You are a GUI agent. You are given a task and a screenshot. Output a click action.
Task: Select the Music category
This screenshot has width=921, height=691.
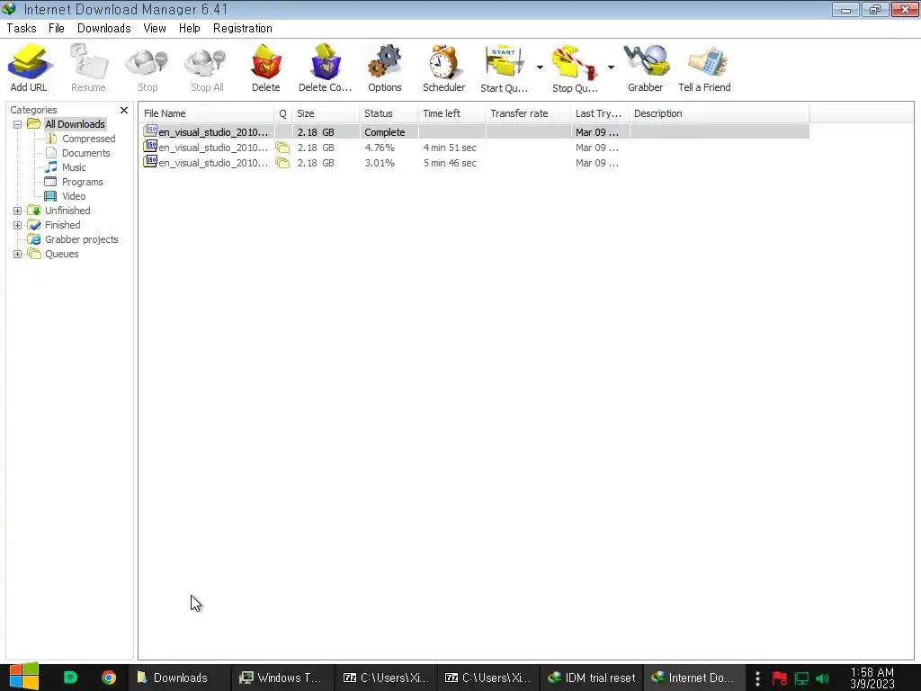pos(74,167)
